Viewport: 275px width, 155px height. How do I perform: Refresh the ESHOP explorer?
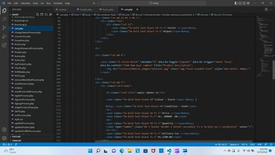coord(46,15)
